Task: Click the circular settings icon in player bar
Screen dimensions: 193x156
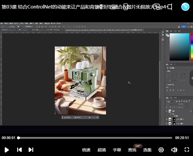Action: click(161, 150)
